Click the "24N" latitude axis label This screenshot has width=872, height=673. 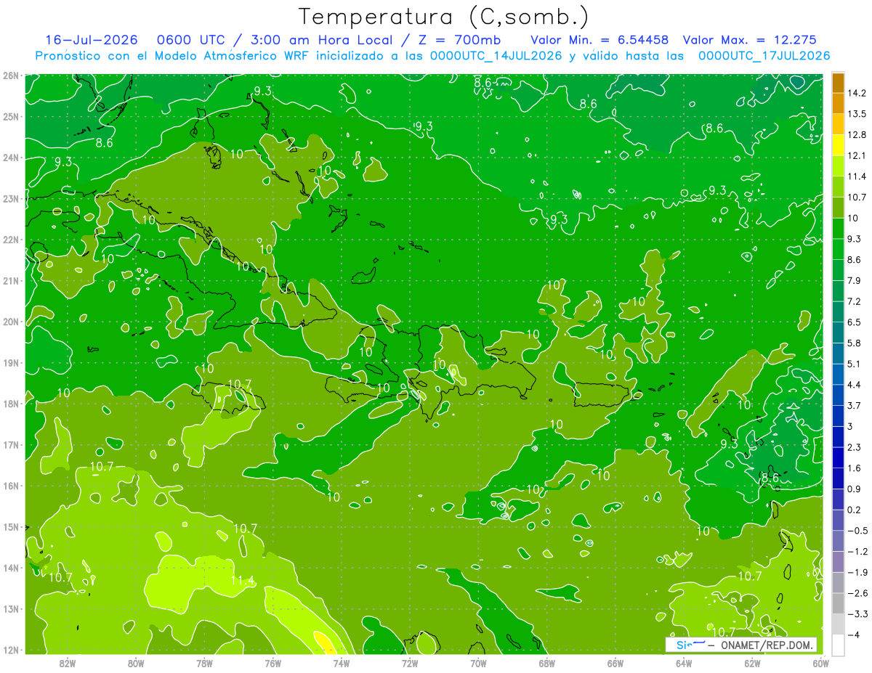[10, 157]
